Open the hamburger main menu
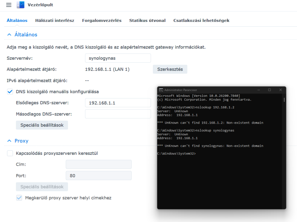297x222 pixels. [x=9, y=5]
